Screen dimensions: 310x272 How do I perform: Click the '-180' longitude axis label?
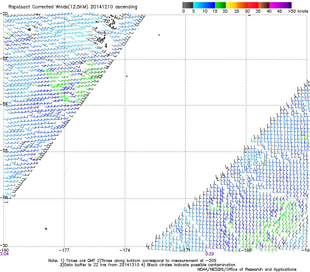pyautogui.click(x=4, y=250)
